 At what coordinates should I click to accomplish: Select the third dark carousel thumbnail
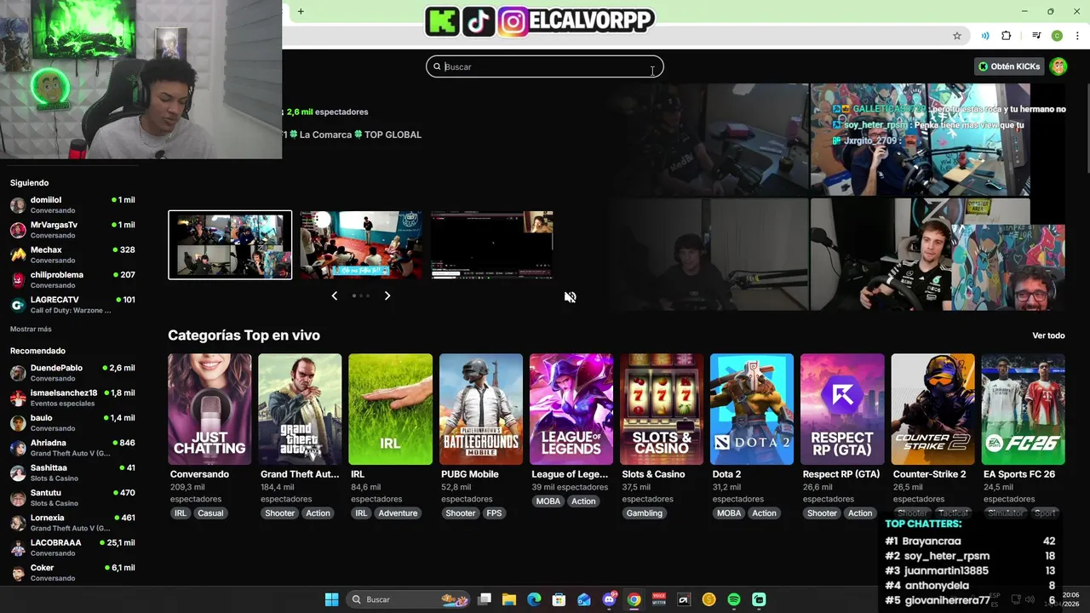tap(492, 245)
